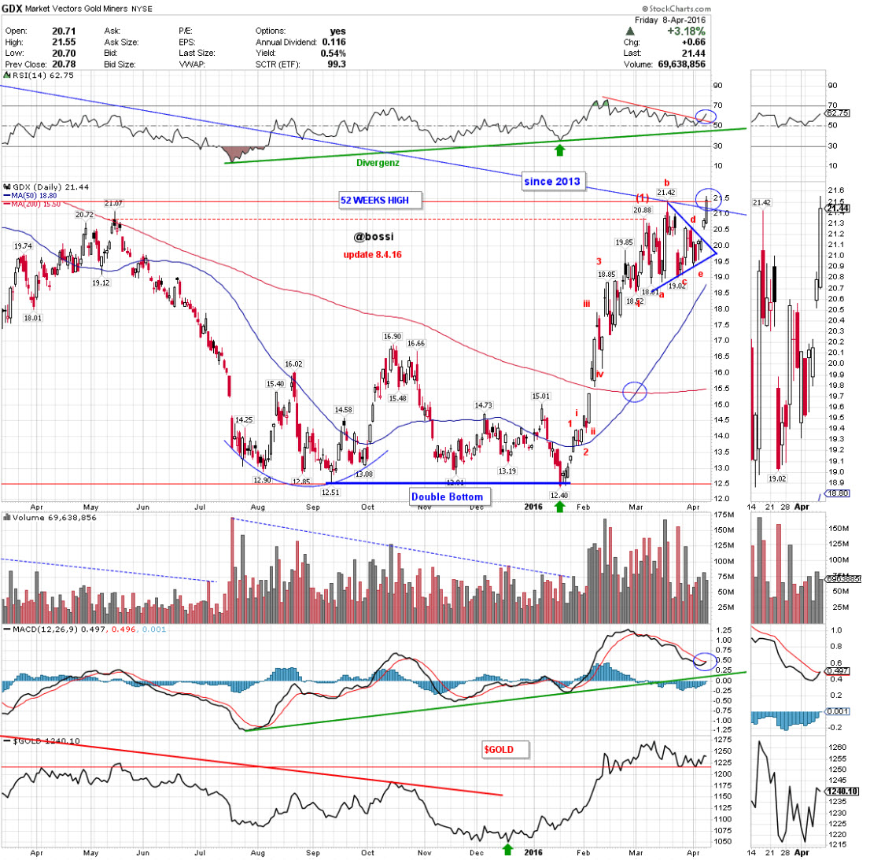870x860 pixels.
Task: Click the 18.01 price label
Action: [32, 318]
